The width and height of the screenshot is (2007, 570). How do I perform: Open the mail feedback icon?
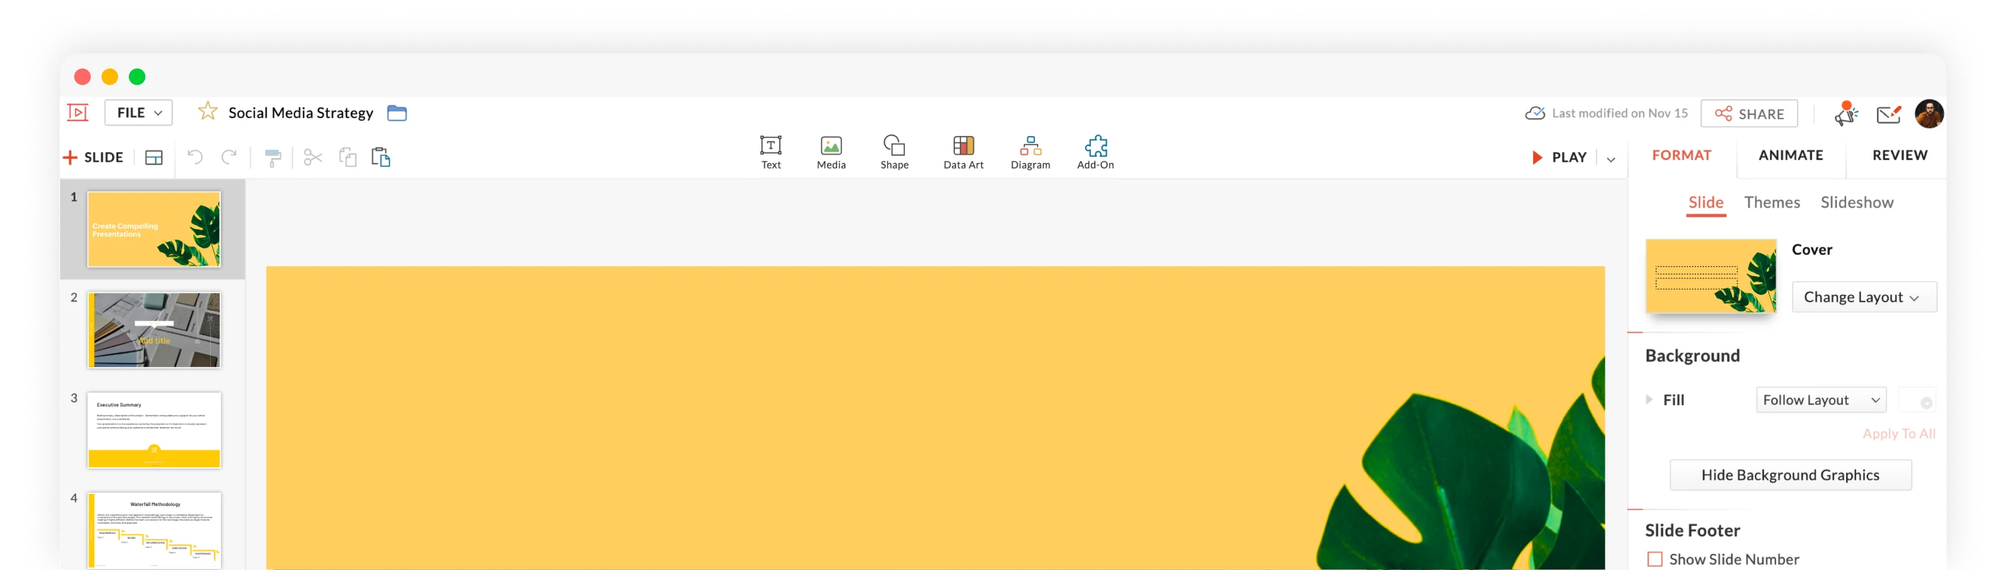coord(1889,115)
